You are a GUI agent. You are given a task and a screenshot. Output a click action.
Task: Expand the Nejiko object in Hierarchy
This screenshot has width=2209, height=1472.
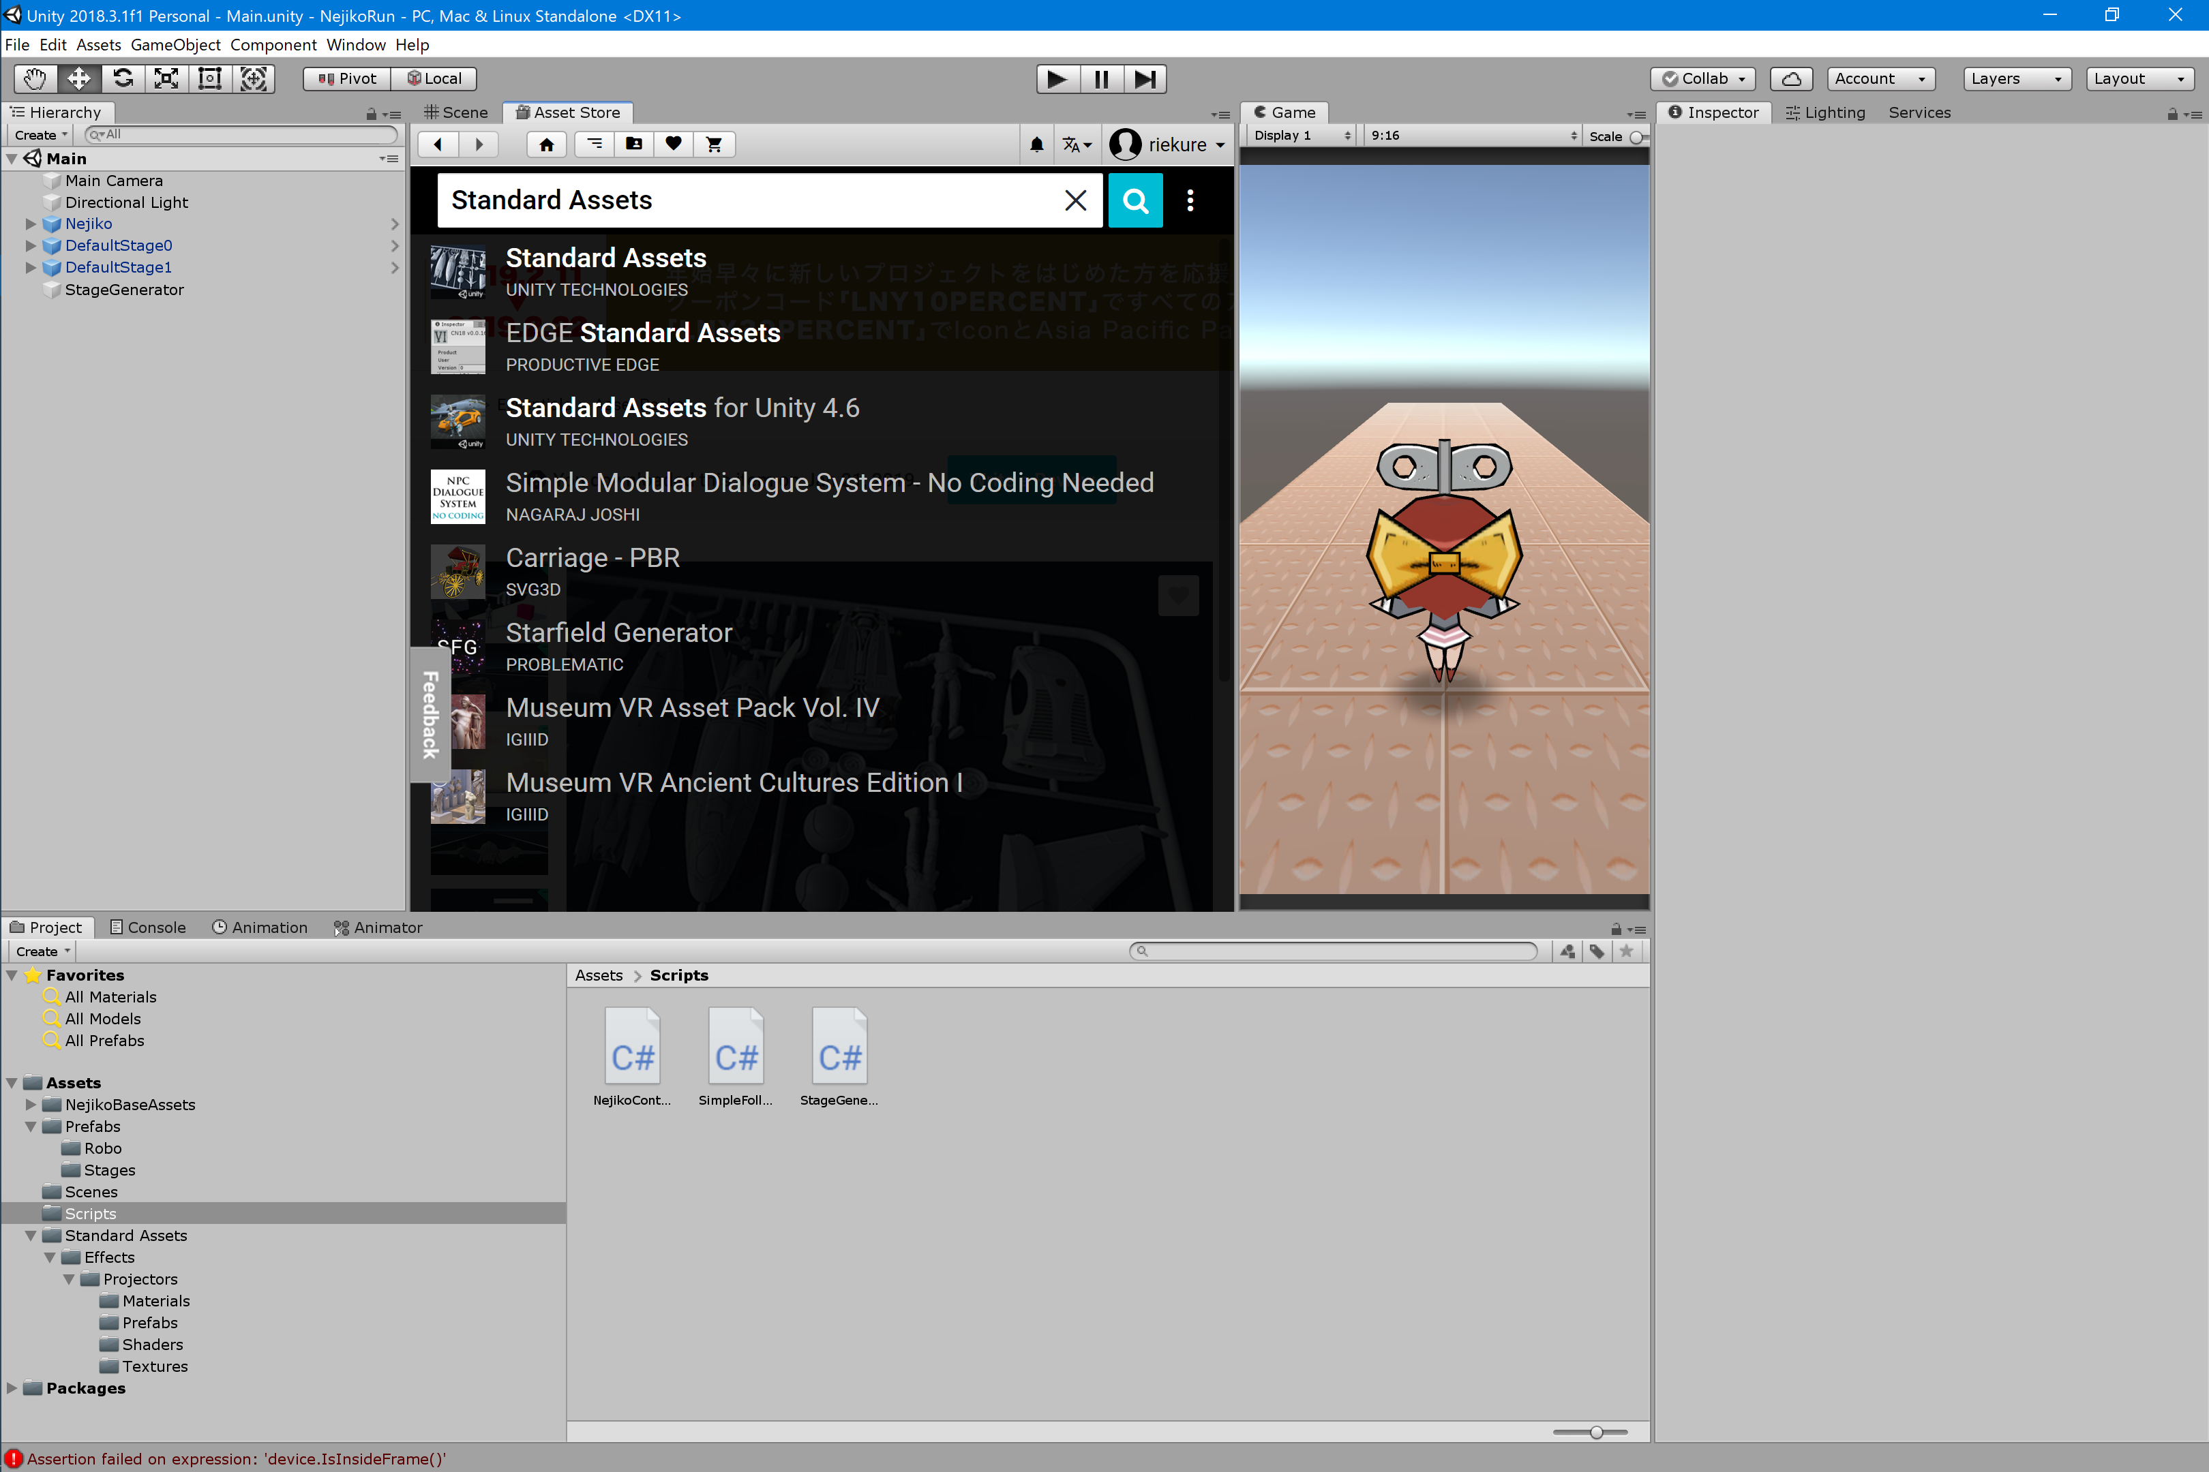pyautogui.click(x=31, y=224)
